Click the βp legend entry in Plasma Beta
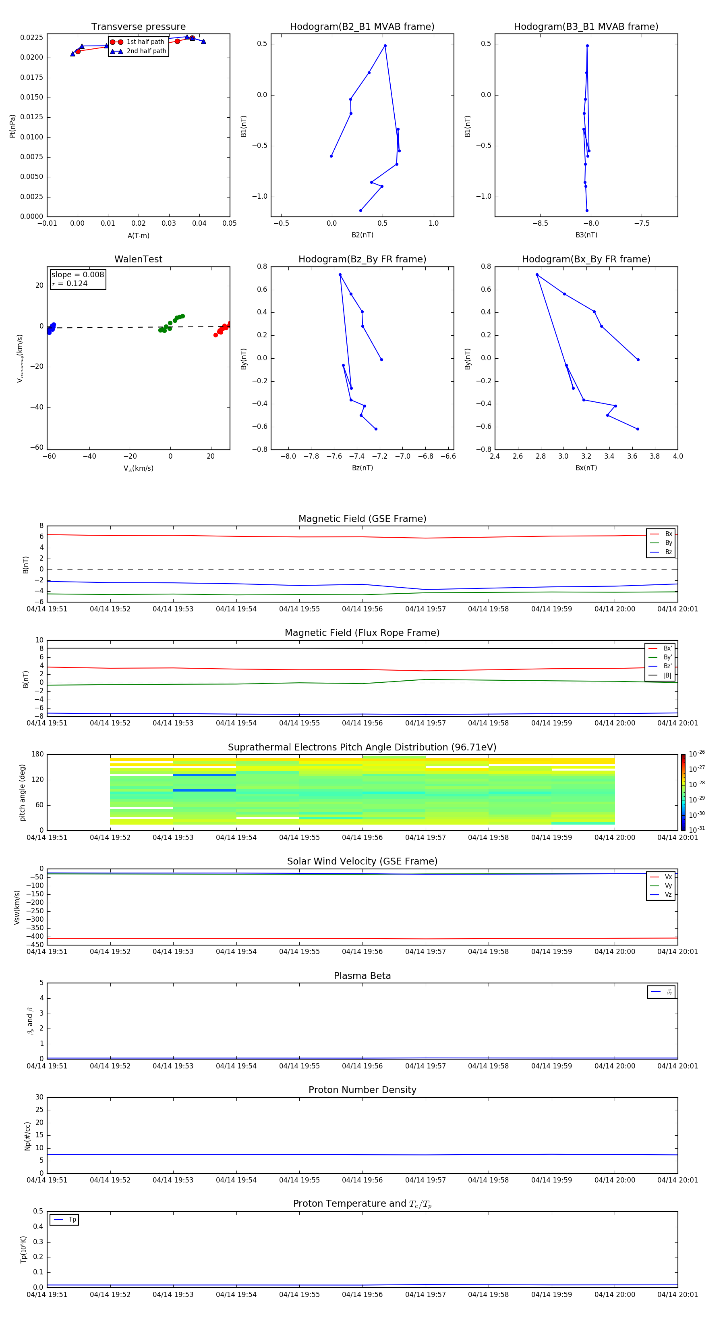725x1330 pixels. pyautogui.click(x=662, y=992)
